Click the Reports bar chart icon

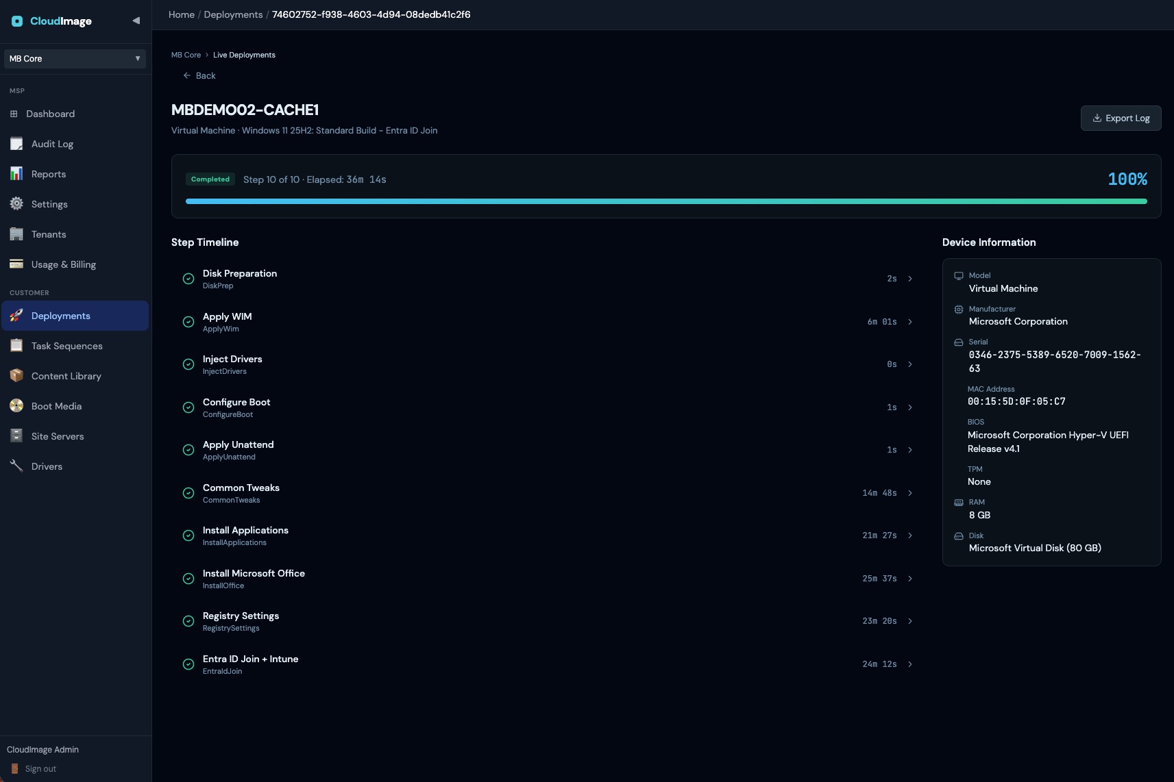pos(16,174)
